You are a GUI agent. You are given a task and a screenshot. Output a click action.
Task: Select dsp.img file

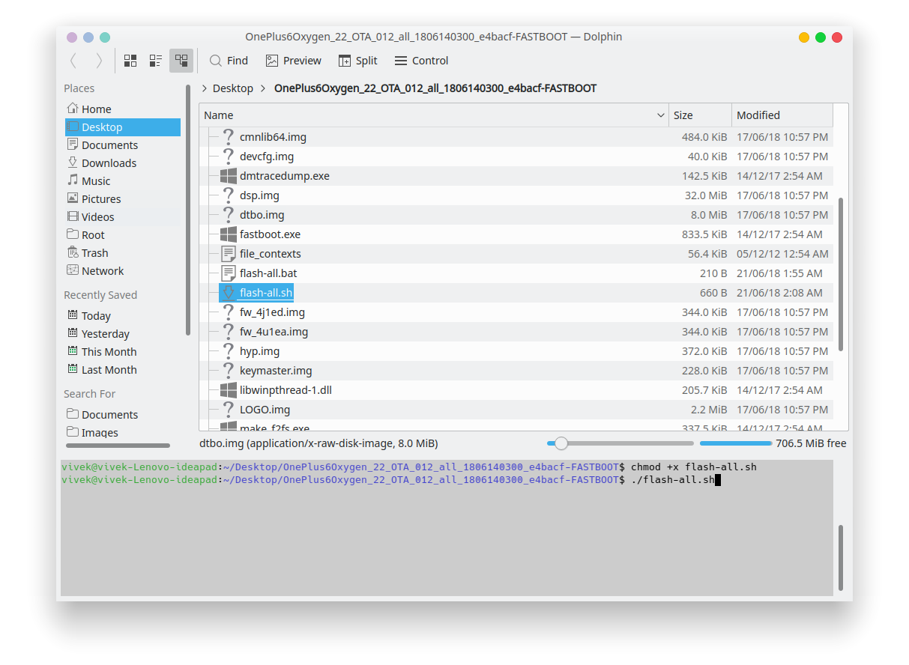pyautogui.click(x=259, y=195)
